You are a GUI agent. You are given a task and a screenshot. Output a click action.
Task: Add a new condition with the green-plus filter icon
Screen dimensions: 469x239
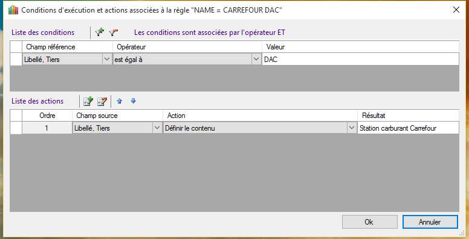100,33
